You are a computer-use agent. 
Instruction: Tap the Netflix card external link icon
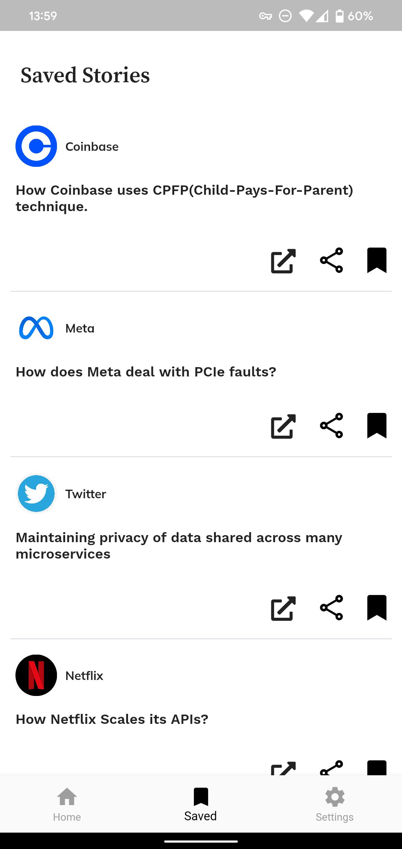[283, 768]
